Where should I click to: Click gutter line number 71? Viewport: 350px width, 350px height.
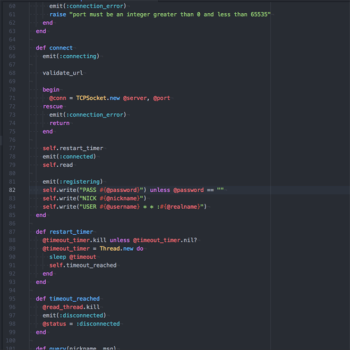pyautogui.click(x=12, y=98)
